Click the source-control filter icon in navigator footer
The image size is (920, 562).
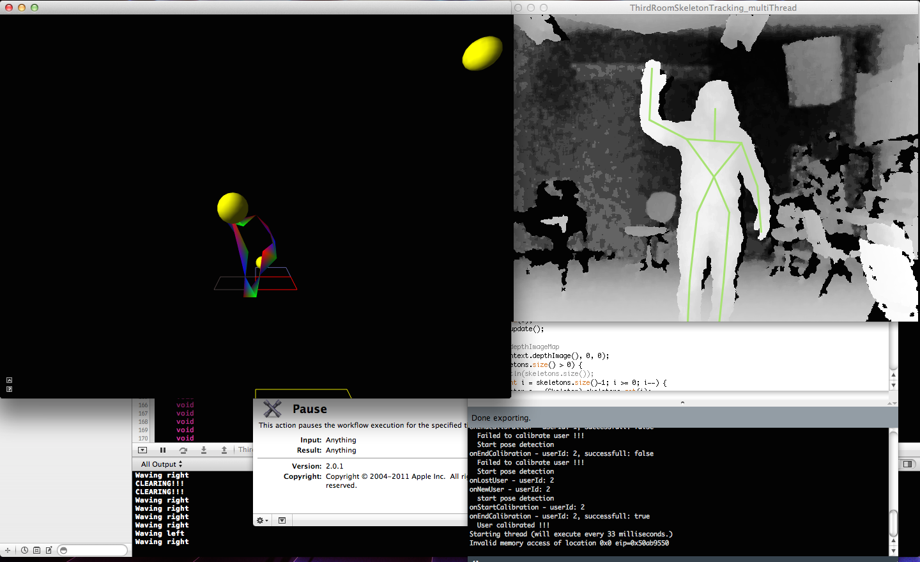(36, 550)
